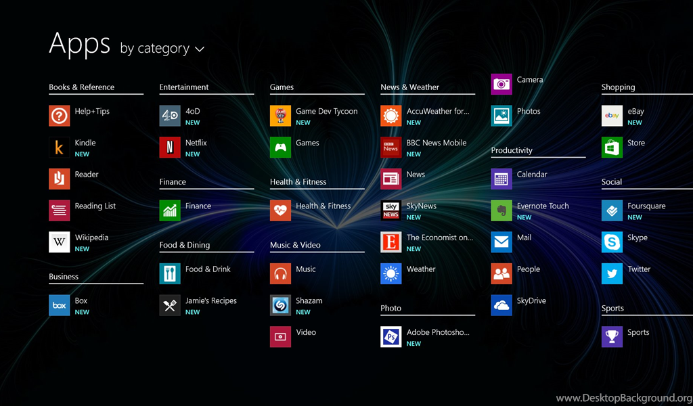Open the Twitter bird icon
Viewport: 693px width, 406px height.
[x=612, y=273]
